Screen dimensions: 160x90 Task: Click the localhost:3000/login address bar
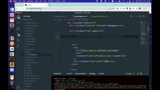point(67,8)
